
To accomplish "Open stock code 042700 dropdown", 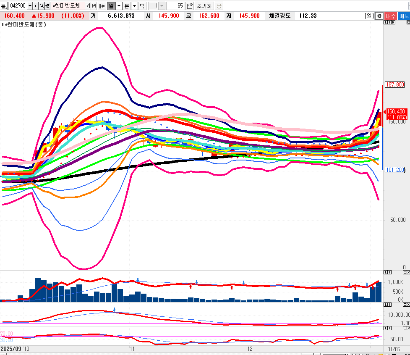I will [x=30, y=6].
